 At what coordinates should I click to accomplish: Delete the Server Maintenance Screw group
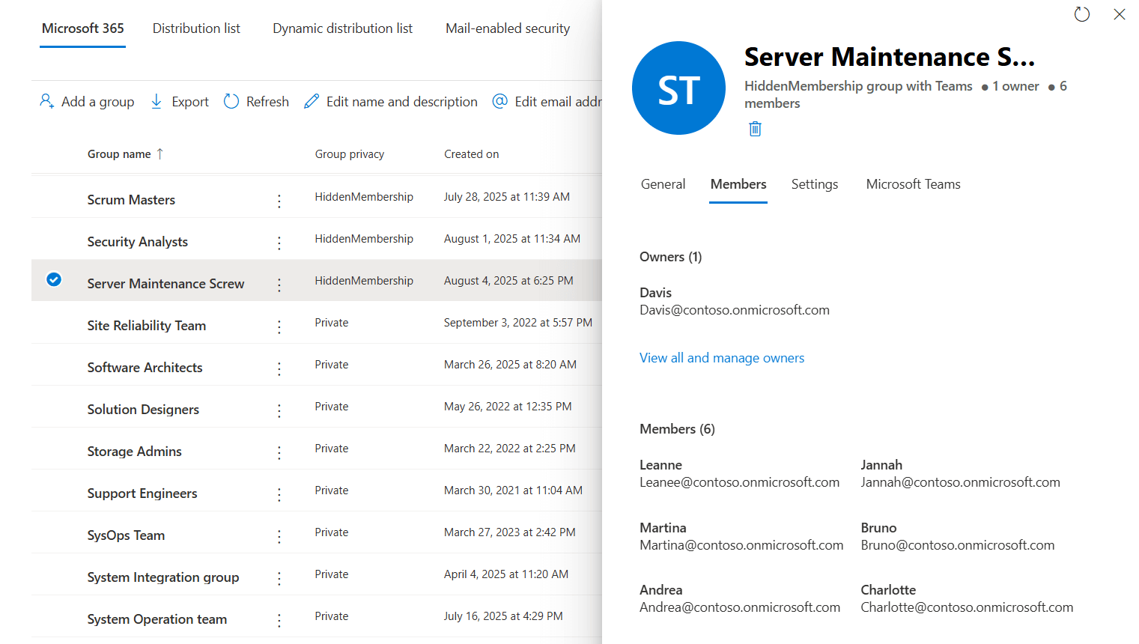pyautogui.click(x=755, y=129)
